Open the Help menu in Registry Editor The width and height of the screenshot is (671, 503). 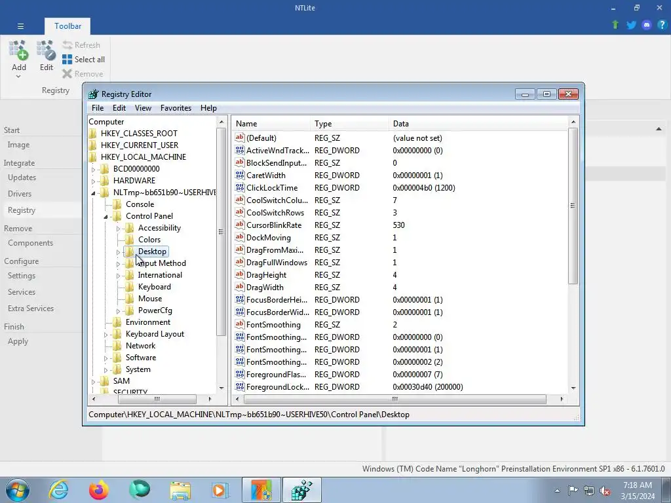(208, 108)
